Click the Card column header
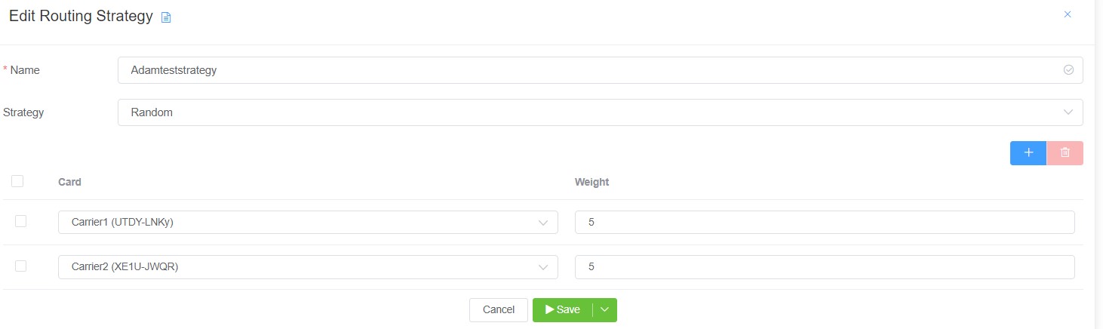The height and width of the screenshot is (329, 1103). (69, 182)
